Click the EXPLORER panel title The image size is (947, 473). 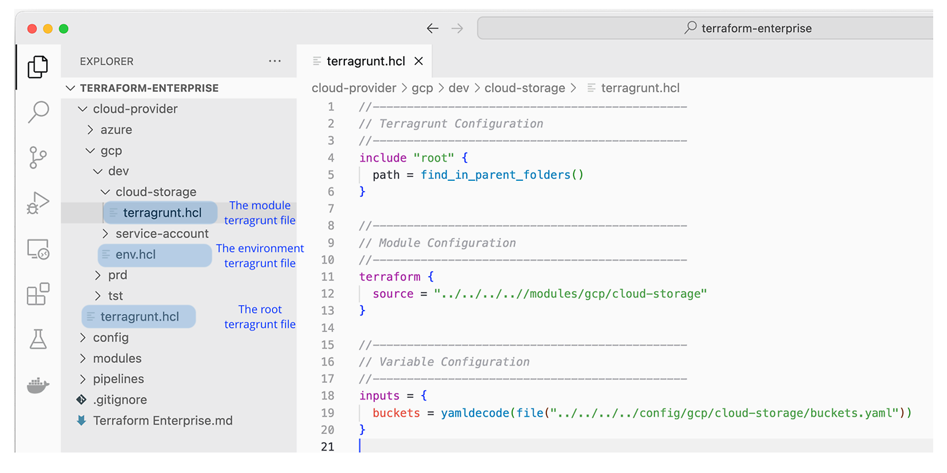(x=106, y=61)
